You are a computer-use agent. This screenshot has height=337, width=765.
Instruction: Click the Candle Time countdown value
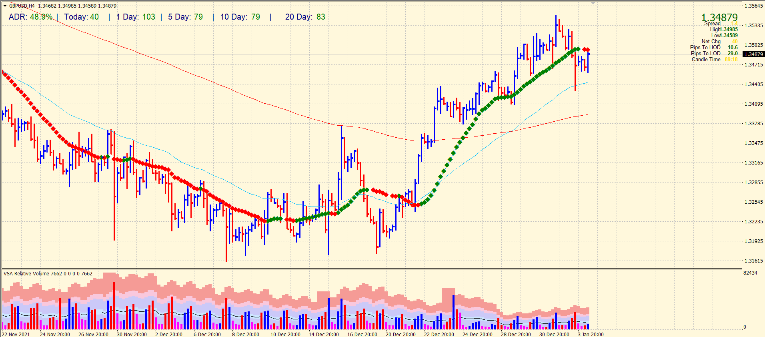pos(731,59)
